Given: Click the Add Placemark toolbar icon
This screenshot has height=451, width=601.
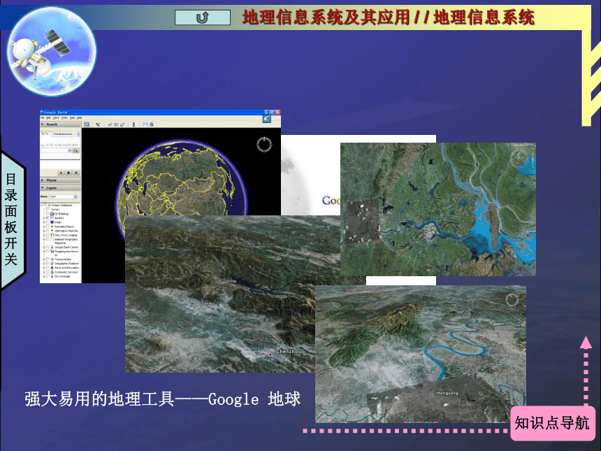Looking at the screenshot, I should 98,124.
